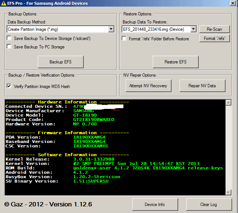This screenshot has width=238, height=213.
Task: Click the Baseband Version label
Action: pos(30,142)
